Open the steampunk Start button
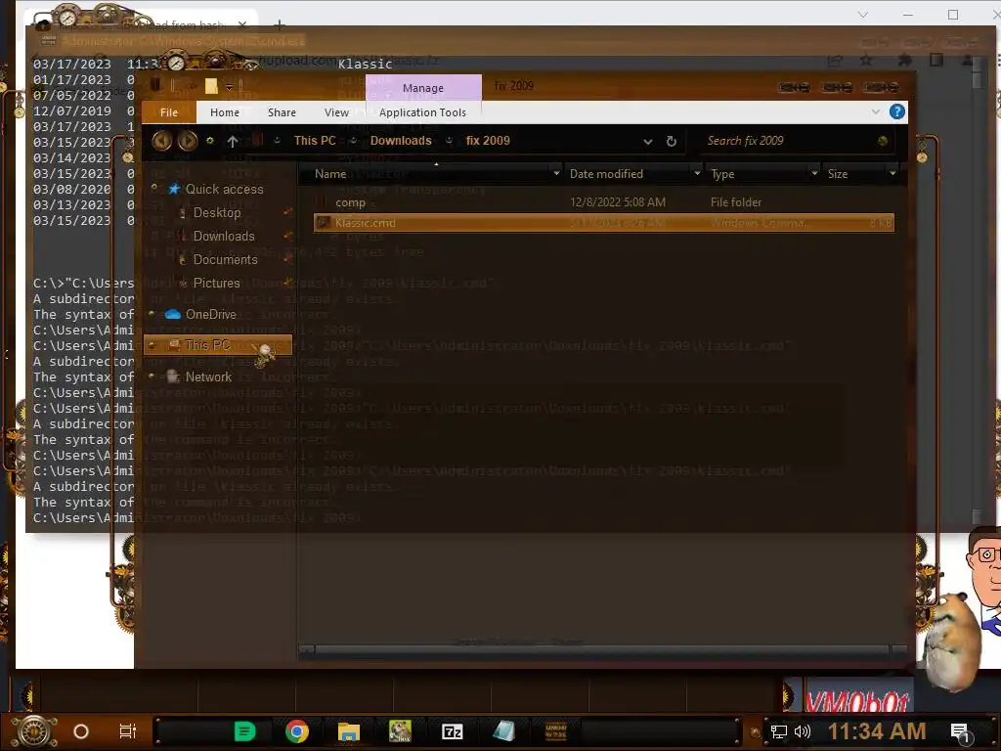1001x751 pixels. [35, 731]
